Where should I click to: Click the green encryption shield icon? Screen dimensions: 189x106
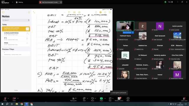click(165, 2)
